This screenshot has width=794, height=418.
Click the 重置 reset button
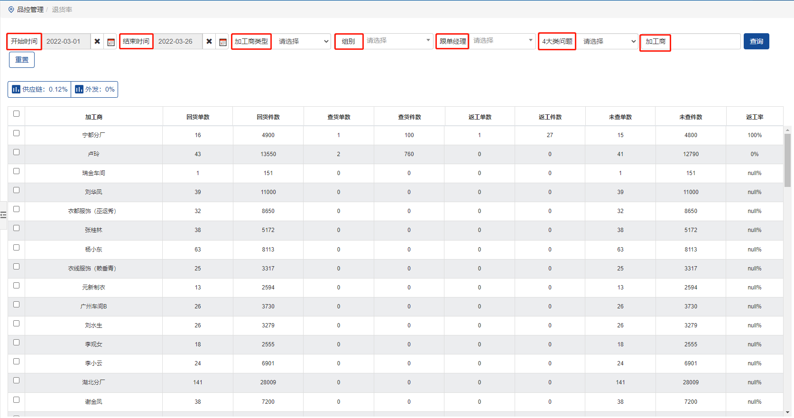(22, 60)
